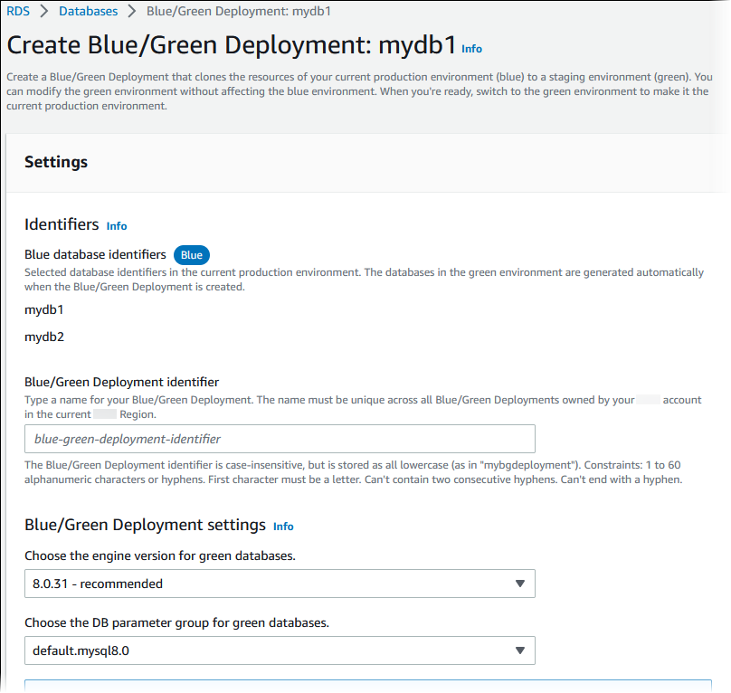Click the RDS breadcrumb link
This screenshot has height=693, width=731.
(18, 12)
